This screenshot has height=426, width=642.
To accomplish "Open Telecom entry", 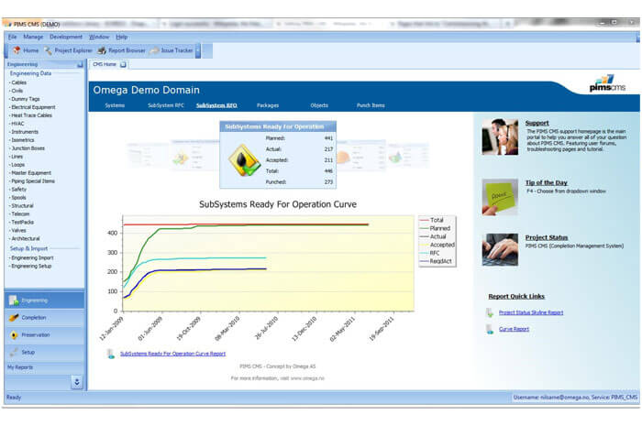I will (20, 213).
